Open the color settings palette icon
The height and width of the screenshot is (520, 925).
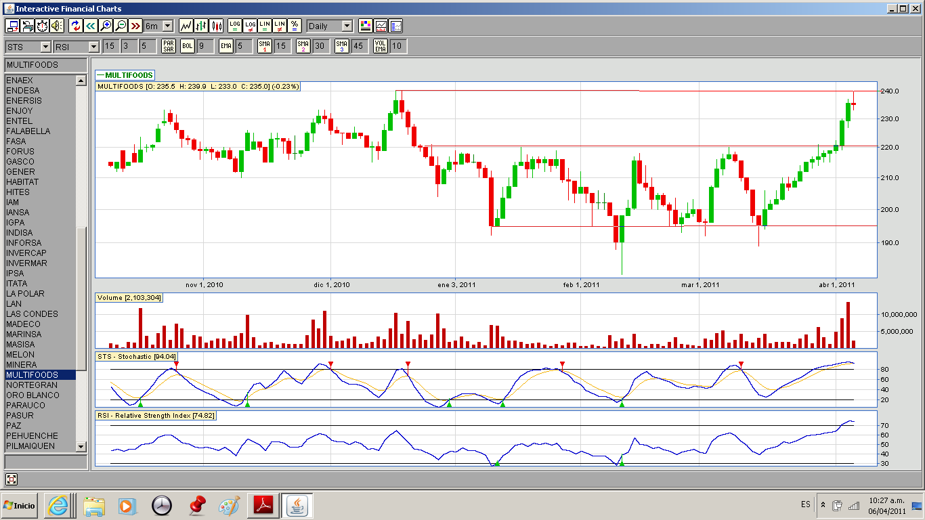click(x=366, y=26)
